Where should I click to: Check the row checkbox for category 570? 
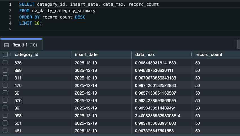pyautogui.click(x=5, y=100)
